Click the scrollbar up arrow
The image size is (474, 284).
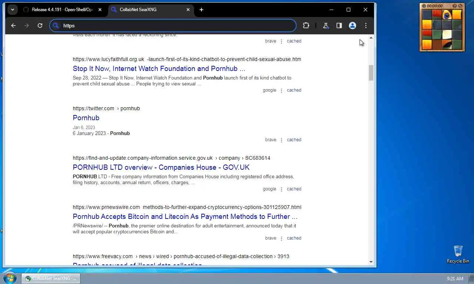(371, 38)
